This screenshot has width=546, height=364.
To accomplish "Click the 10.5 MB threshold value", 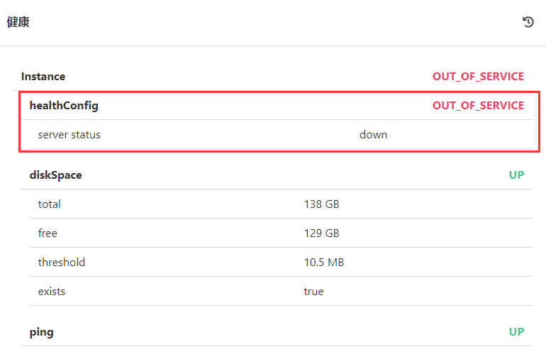I will click(x=324, y=263).
